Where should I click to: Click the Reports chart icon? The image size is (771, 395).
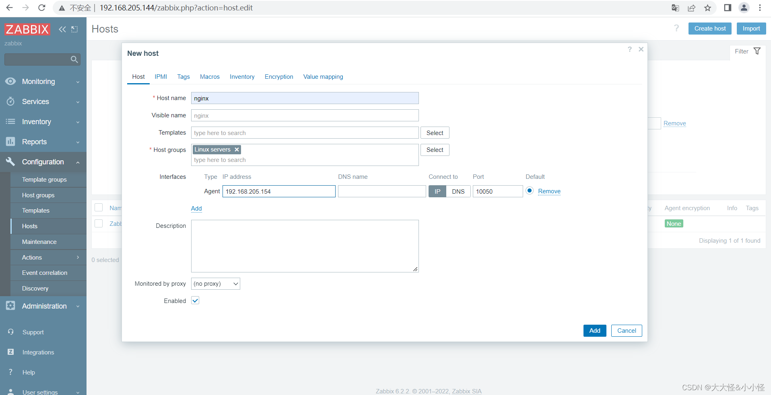pyautogui.click(x=10, y=141)
